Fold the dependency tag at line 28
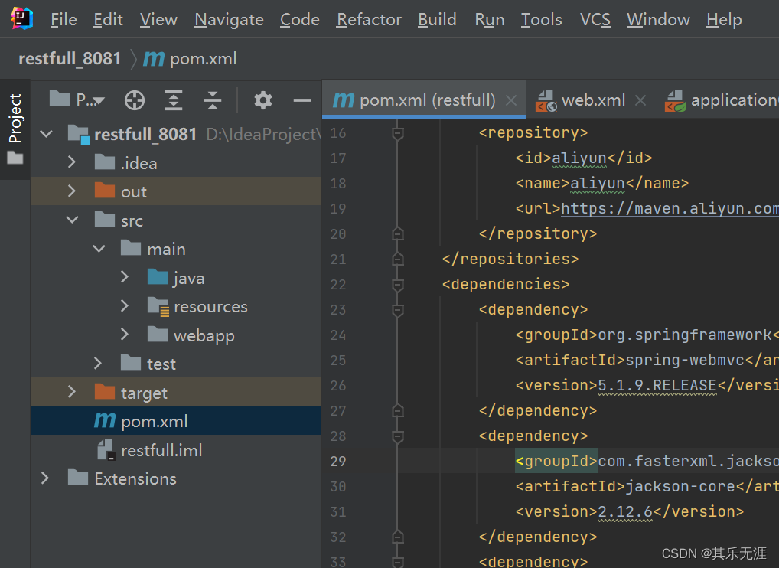779x568 pixels. (397, 436)
